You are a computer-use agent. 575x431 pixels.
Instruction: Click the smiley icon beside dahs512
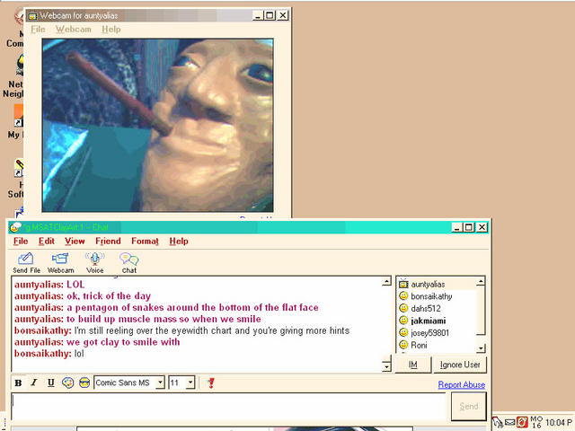tap(403, 308)
